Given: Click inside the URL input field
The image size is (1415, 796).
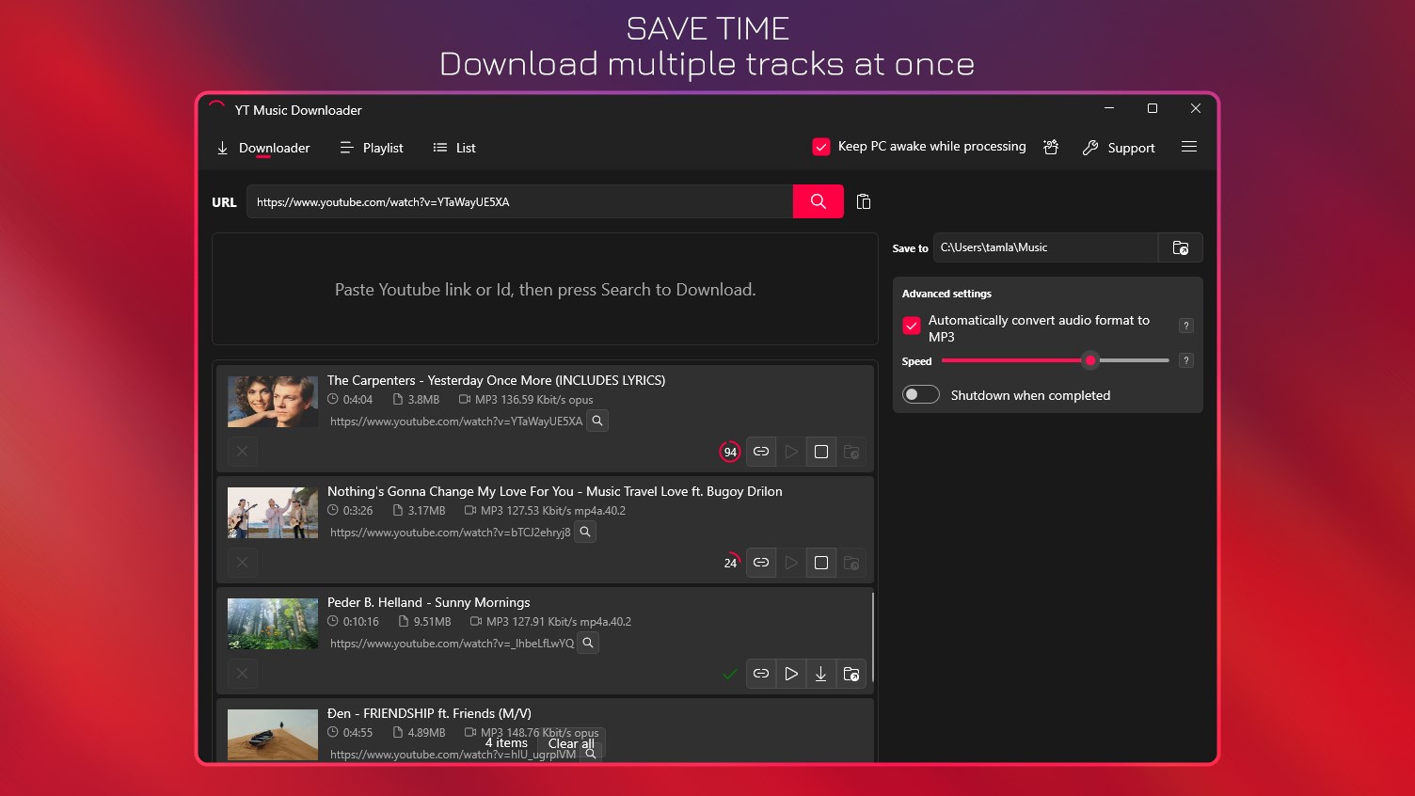Looking at the screenshot, I should [x=517, y=201].
